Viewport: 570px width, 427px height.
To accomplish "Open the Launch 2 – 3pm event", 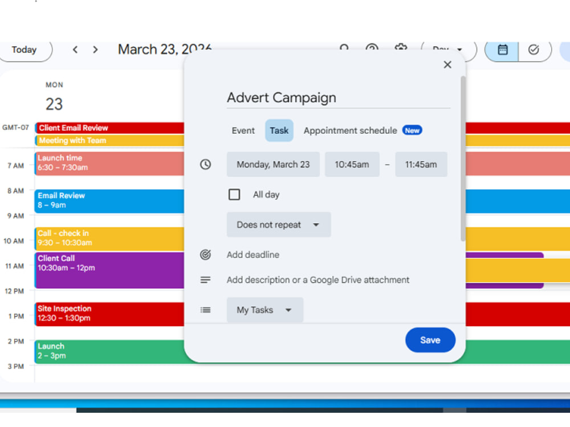I will (110, 351).
